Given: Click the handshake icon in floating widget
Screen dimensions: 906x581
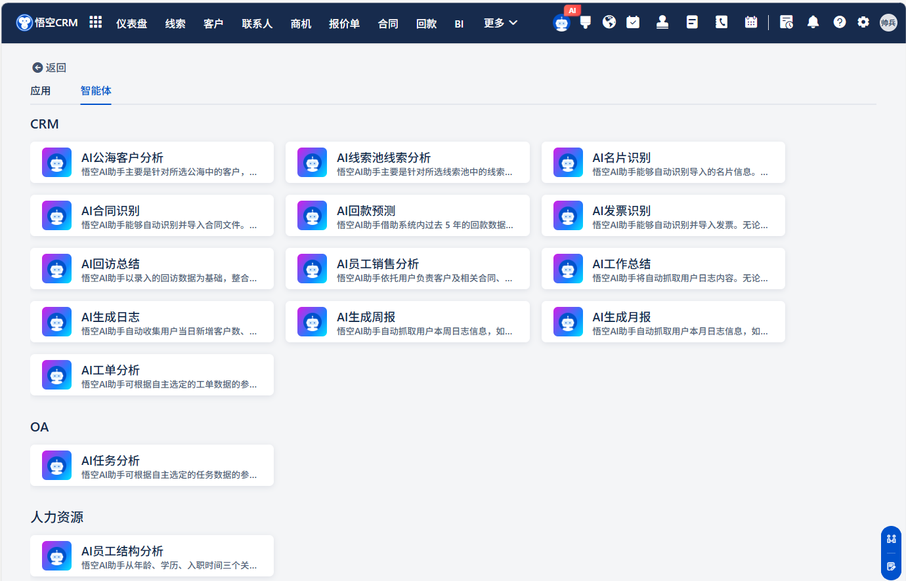Looking at the screenshot, I should [x=891, y=539].
